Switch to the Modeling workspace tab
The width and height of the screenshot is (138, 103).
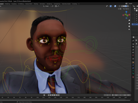click(7, 4)
